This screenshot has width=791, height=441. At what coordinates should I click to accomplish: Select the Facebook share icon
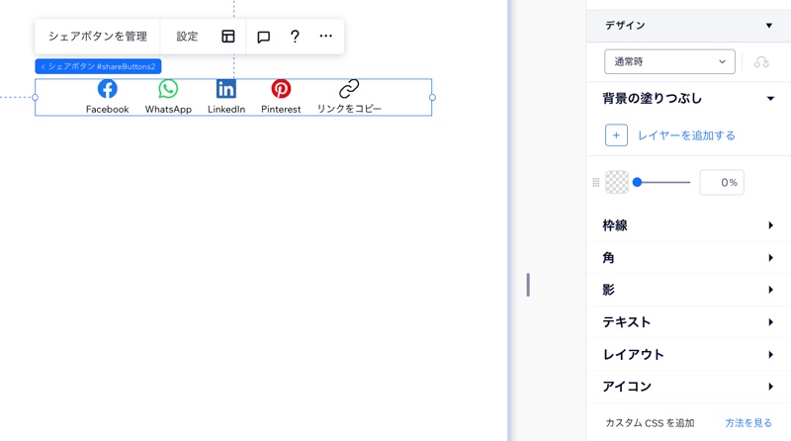(x=107, y=89)
